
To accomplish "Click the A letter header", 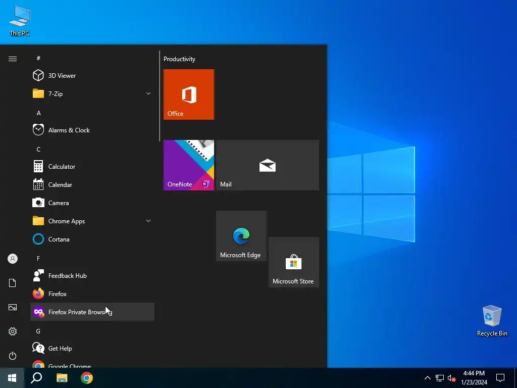I will tap(38, 113).
